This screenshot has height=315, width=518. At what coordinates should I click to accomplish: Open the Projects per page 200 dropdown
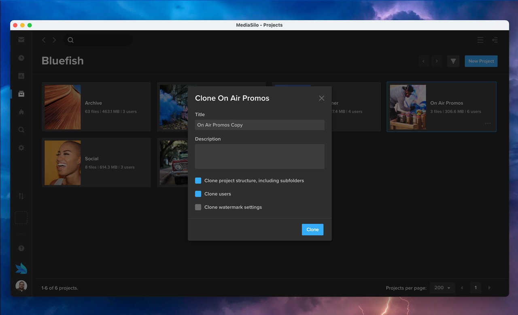click(x=442, y=288)
